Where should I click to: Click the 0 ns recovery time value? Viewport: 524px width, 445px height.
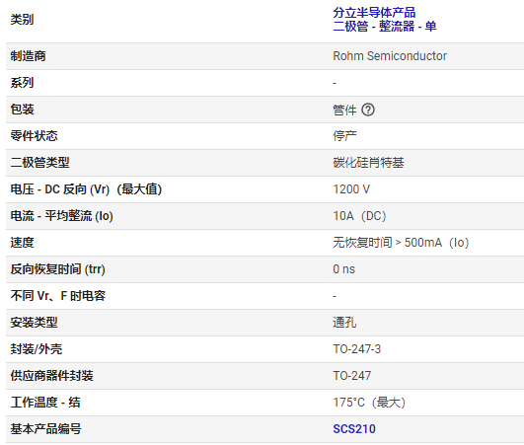pos(343,269)
